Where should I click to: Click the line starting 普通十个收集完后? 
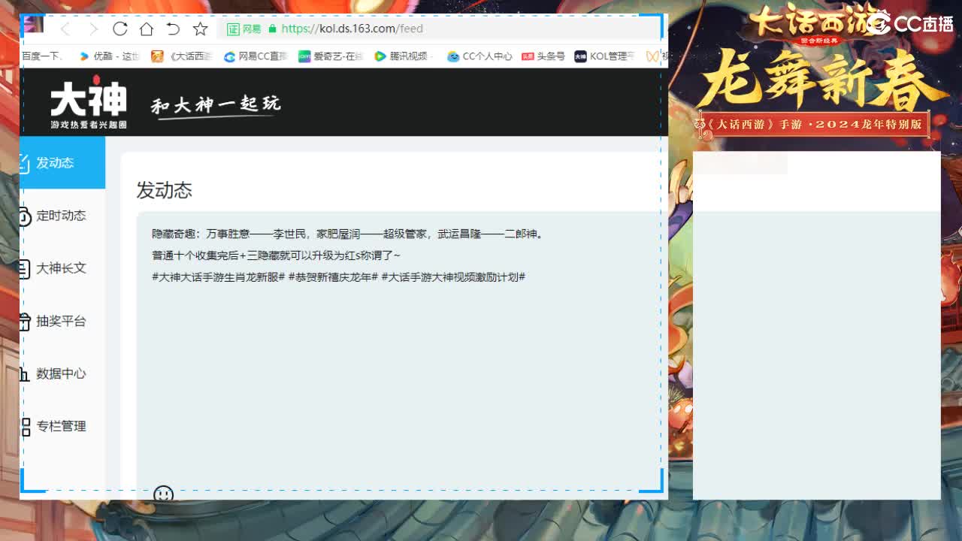pos(276,255)
